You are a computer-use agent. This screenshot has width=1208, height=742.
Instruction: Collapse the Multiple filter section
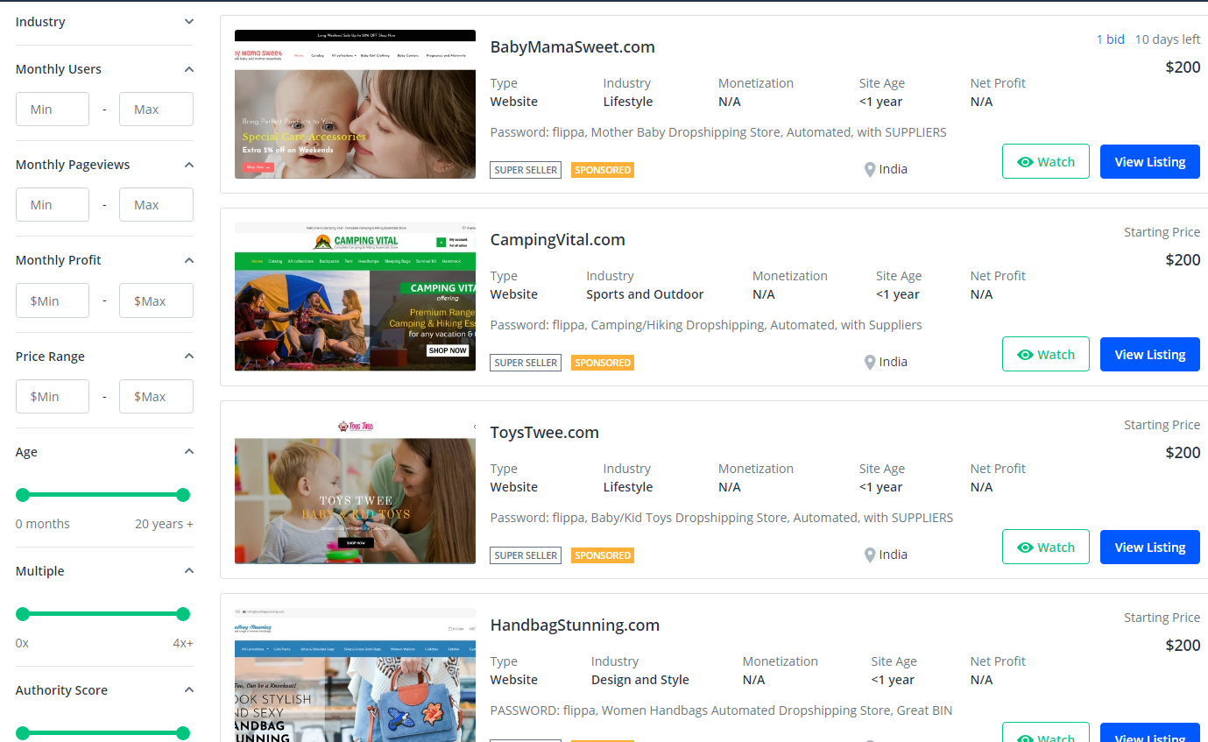point(189,571)
